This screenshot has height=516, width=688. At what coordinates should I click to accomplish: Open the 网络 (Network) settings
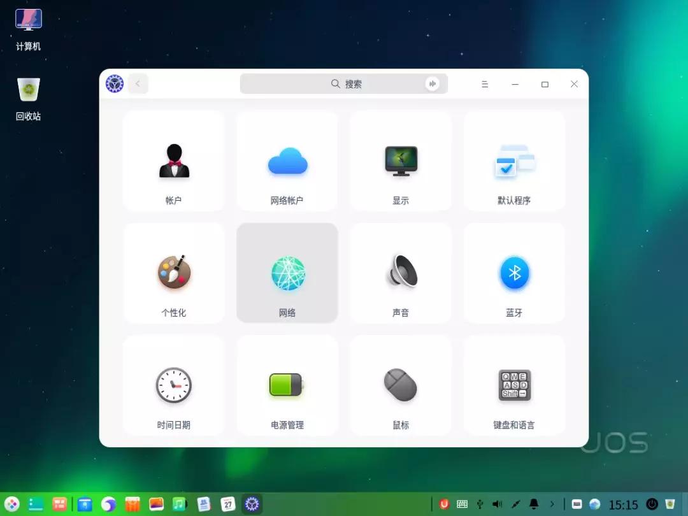coord(287,273)
